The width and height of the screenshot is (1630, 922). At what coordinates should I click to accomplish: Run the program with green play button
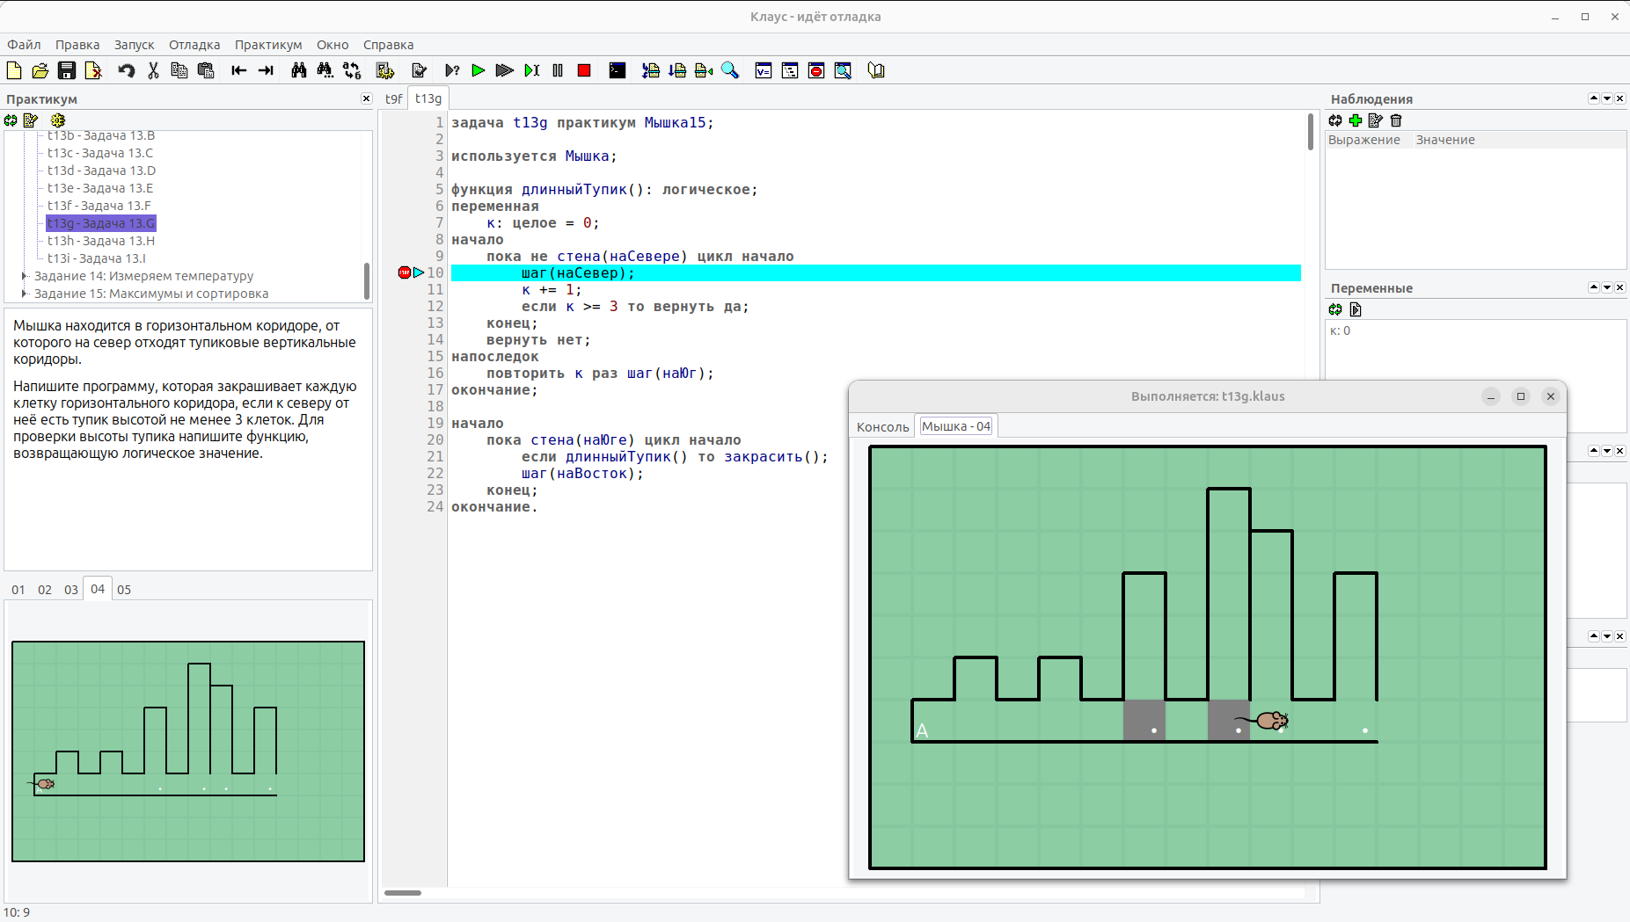[479, 70]
